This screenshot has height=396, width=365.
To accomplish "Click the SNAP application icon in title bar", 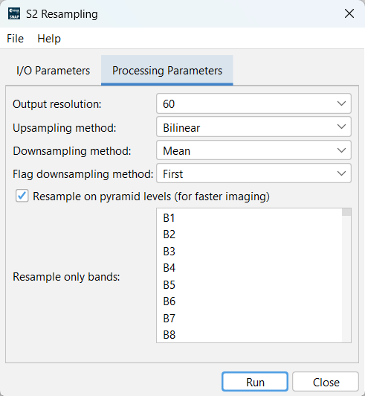I will coord(14,13).
